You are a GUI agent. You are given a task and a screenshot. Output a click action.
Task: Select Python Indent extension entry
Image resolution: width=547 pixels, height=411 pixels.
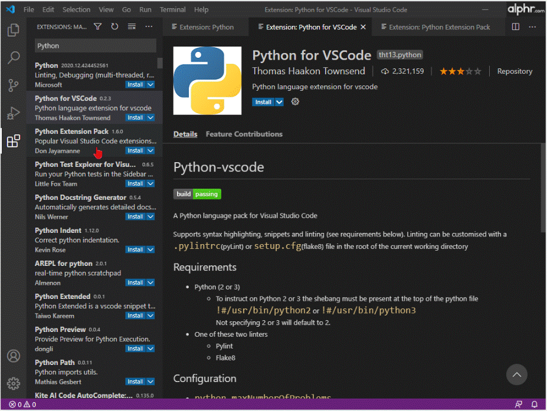pos(94,240)
